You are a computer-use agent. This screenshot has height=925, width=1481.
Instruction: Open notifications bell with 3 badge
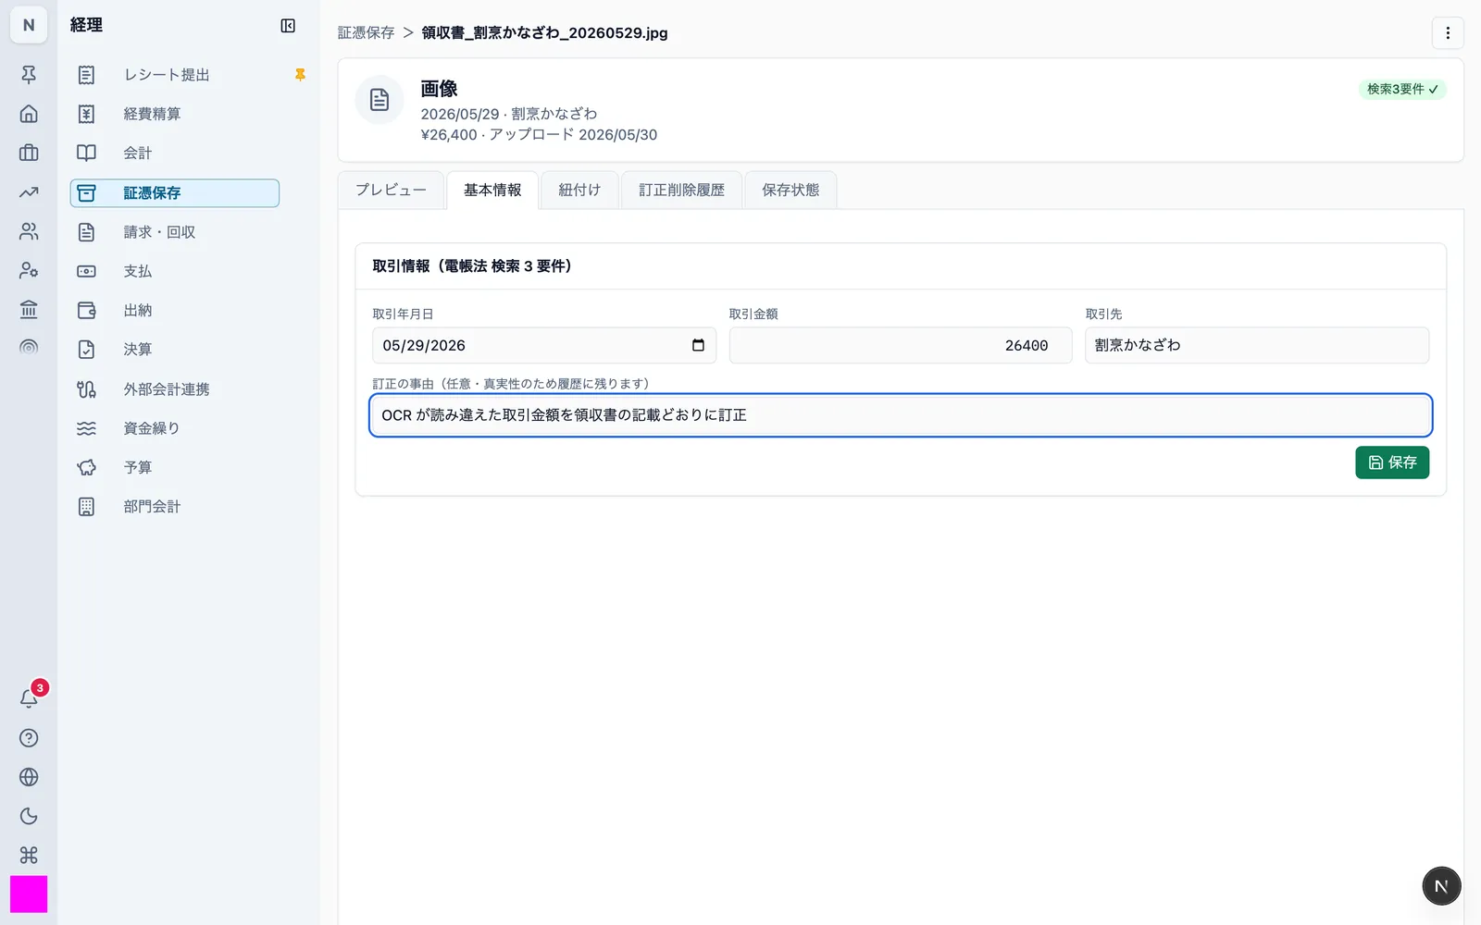(29, 698)
